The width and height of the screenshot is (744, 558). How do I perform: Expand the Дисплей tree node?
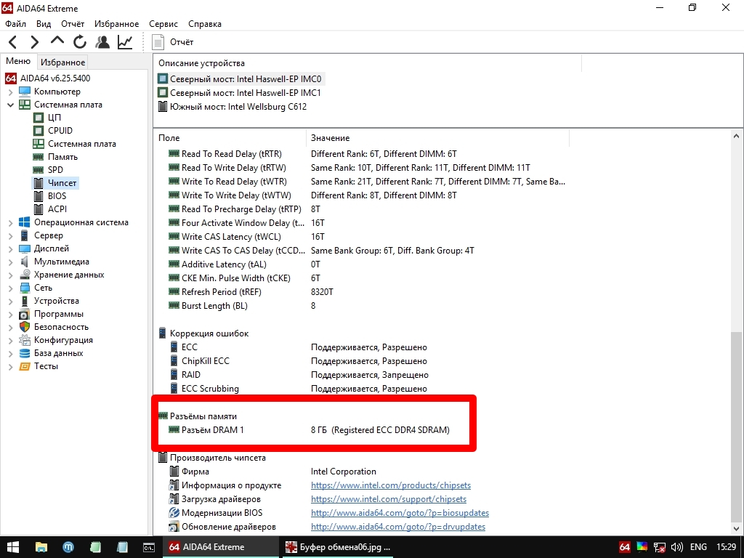point(10,248)
